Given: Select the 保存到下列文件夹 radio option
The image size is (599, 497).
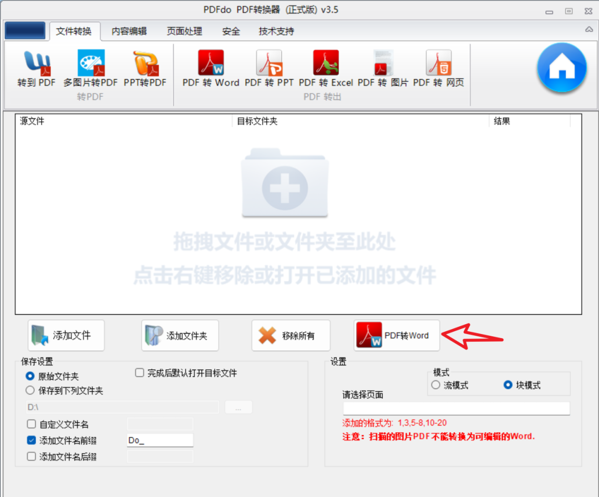Looking at the screenshot, I should point(30,390).
